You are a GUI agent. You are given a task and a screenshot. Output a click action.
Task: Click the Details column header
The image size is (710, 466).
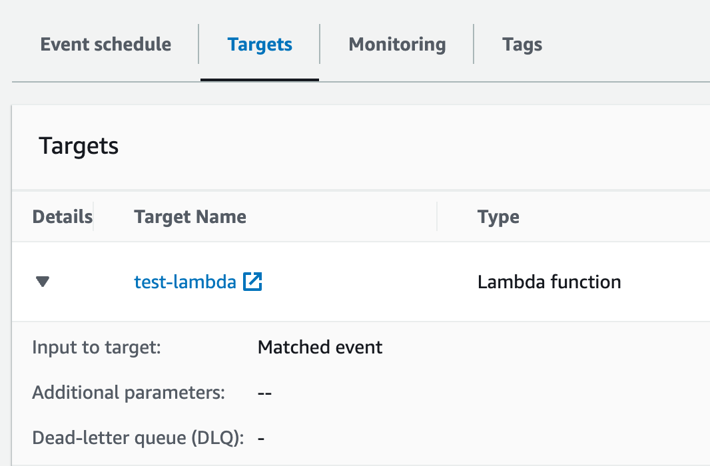click(x=62, y=216)
